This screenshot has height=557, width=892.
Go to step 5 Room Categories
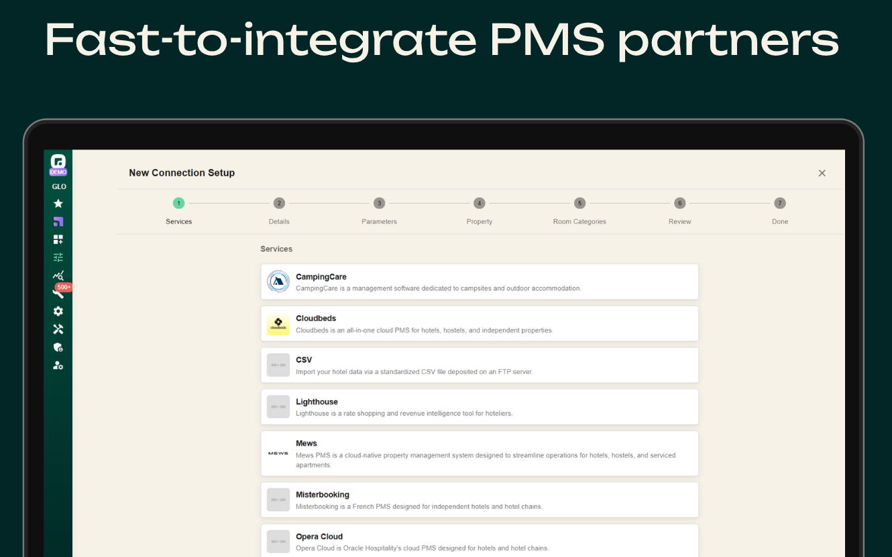pos(579,210)
